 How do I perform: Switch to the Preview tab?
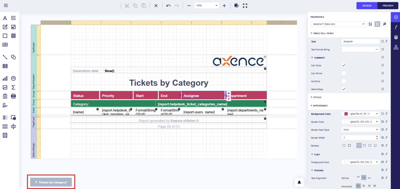pos(387,5)
